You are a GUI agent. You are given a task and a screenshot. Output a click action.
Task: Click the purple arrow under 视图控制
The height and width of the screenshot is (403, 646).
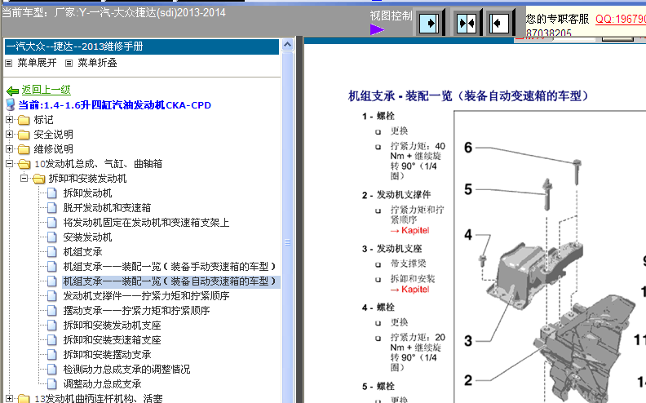point(377,29)
